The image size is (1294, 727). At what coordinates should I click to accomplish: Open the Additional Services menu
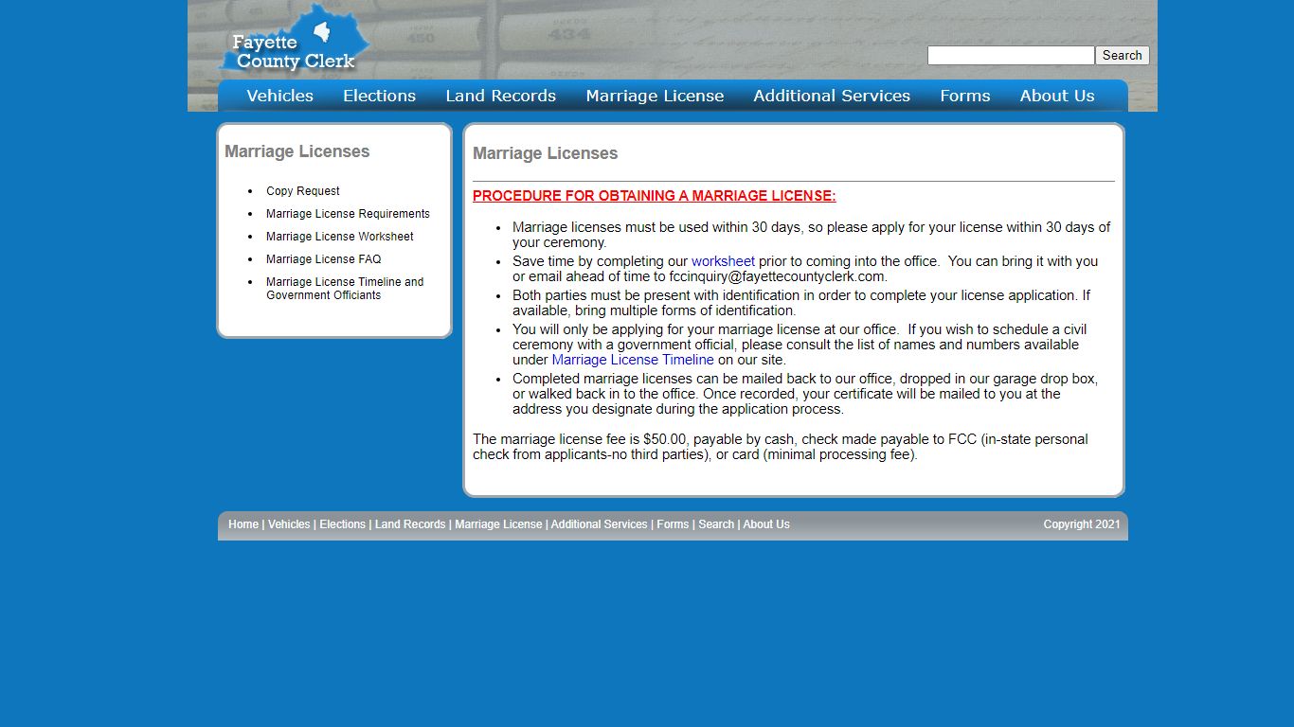pyautogui.click(x=832, y=96)
